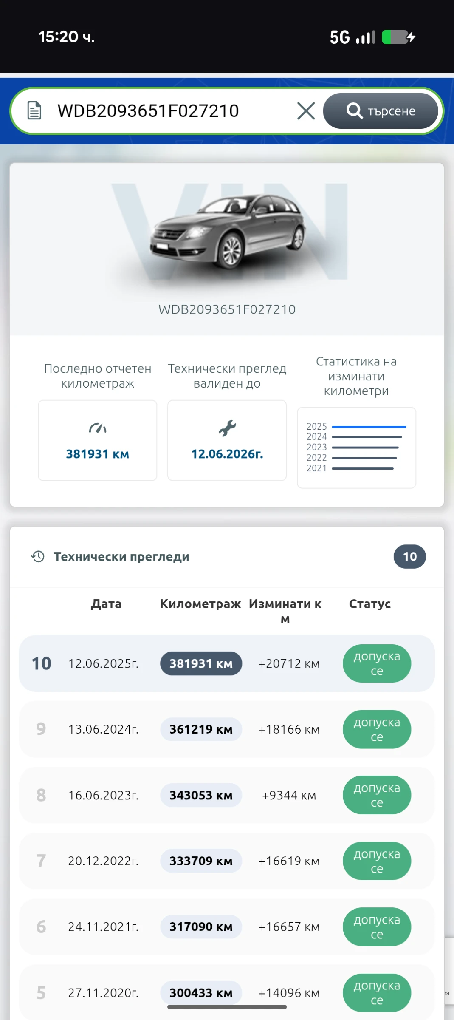454x1020 pixels.
Task: Click допуска се status for 13.06.2024г.
Action: pyautogui.click(x=377, y=729)
